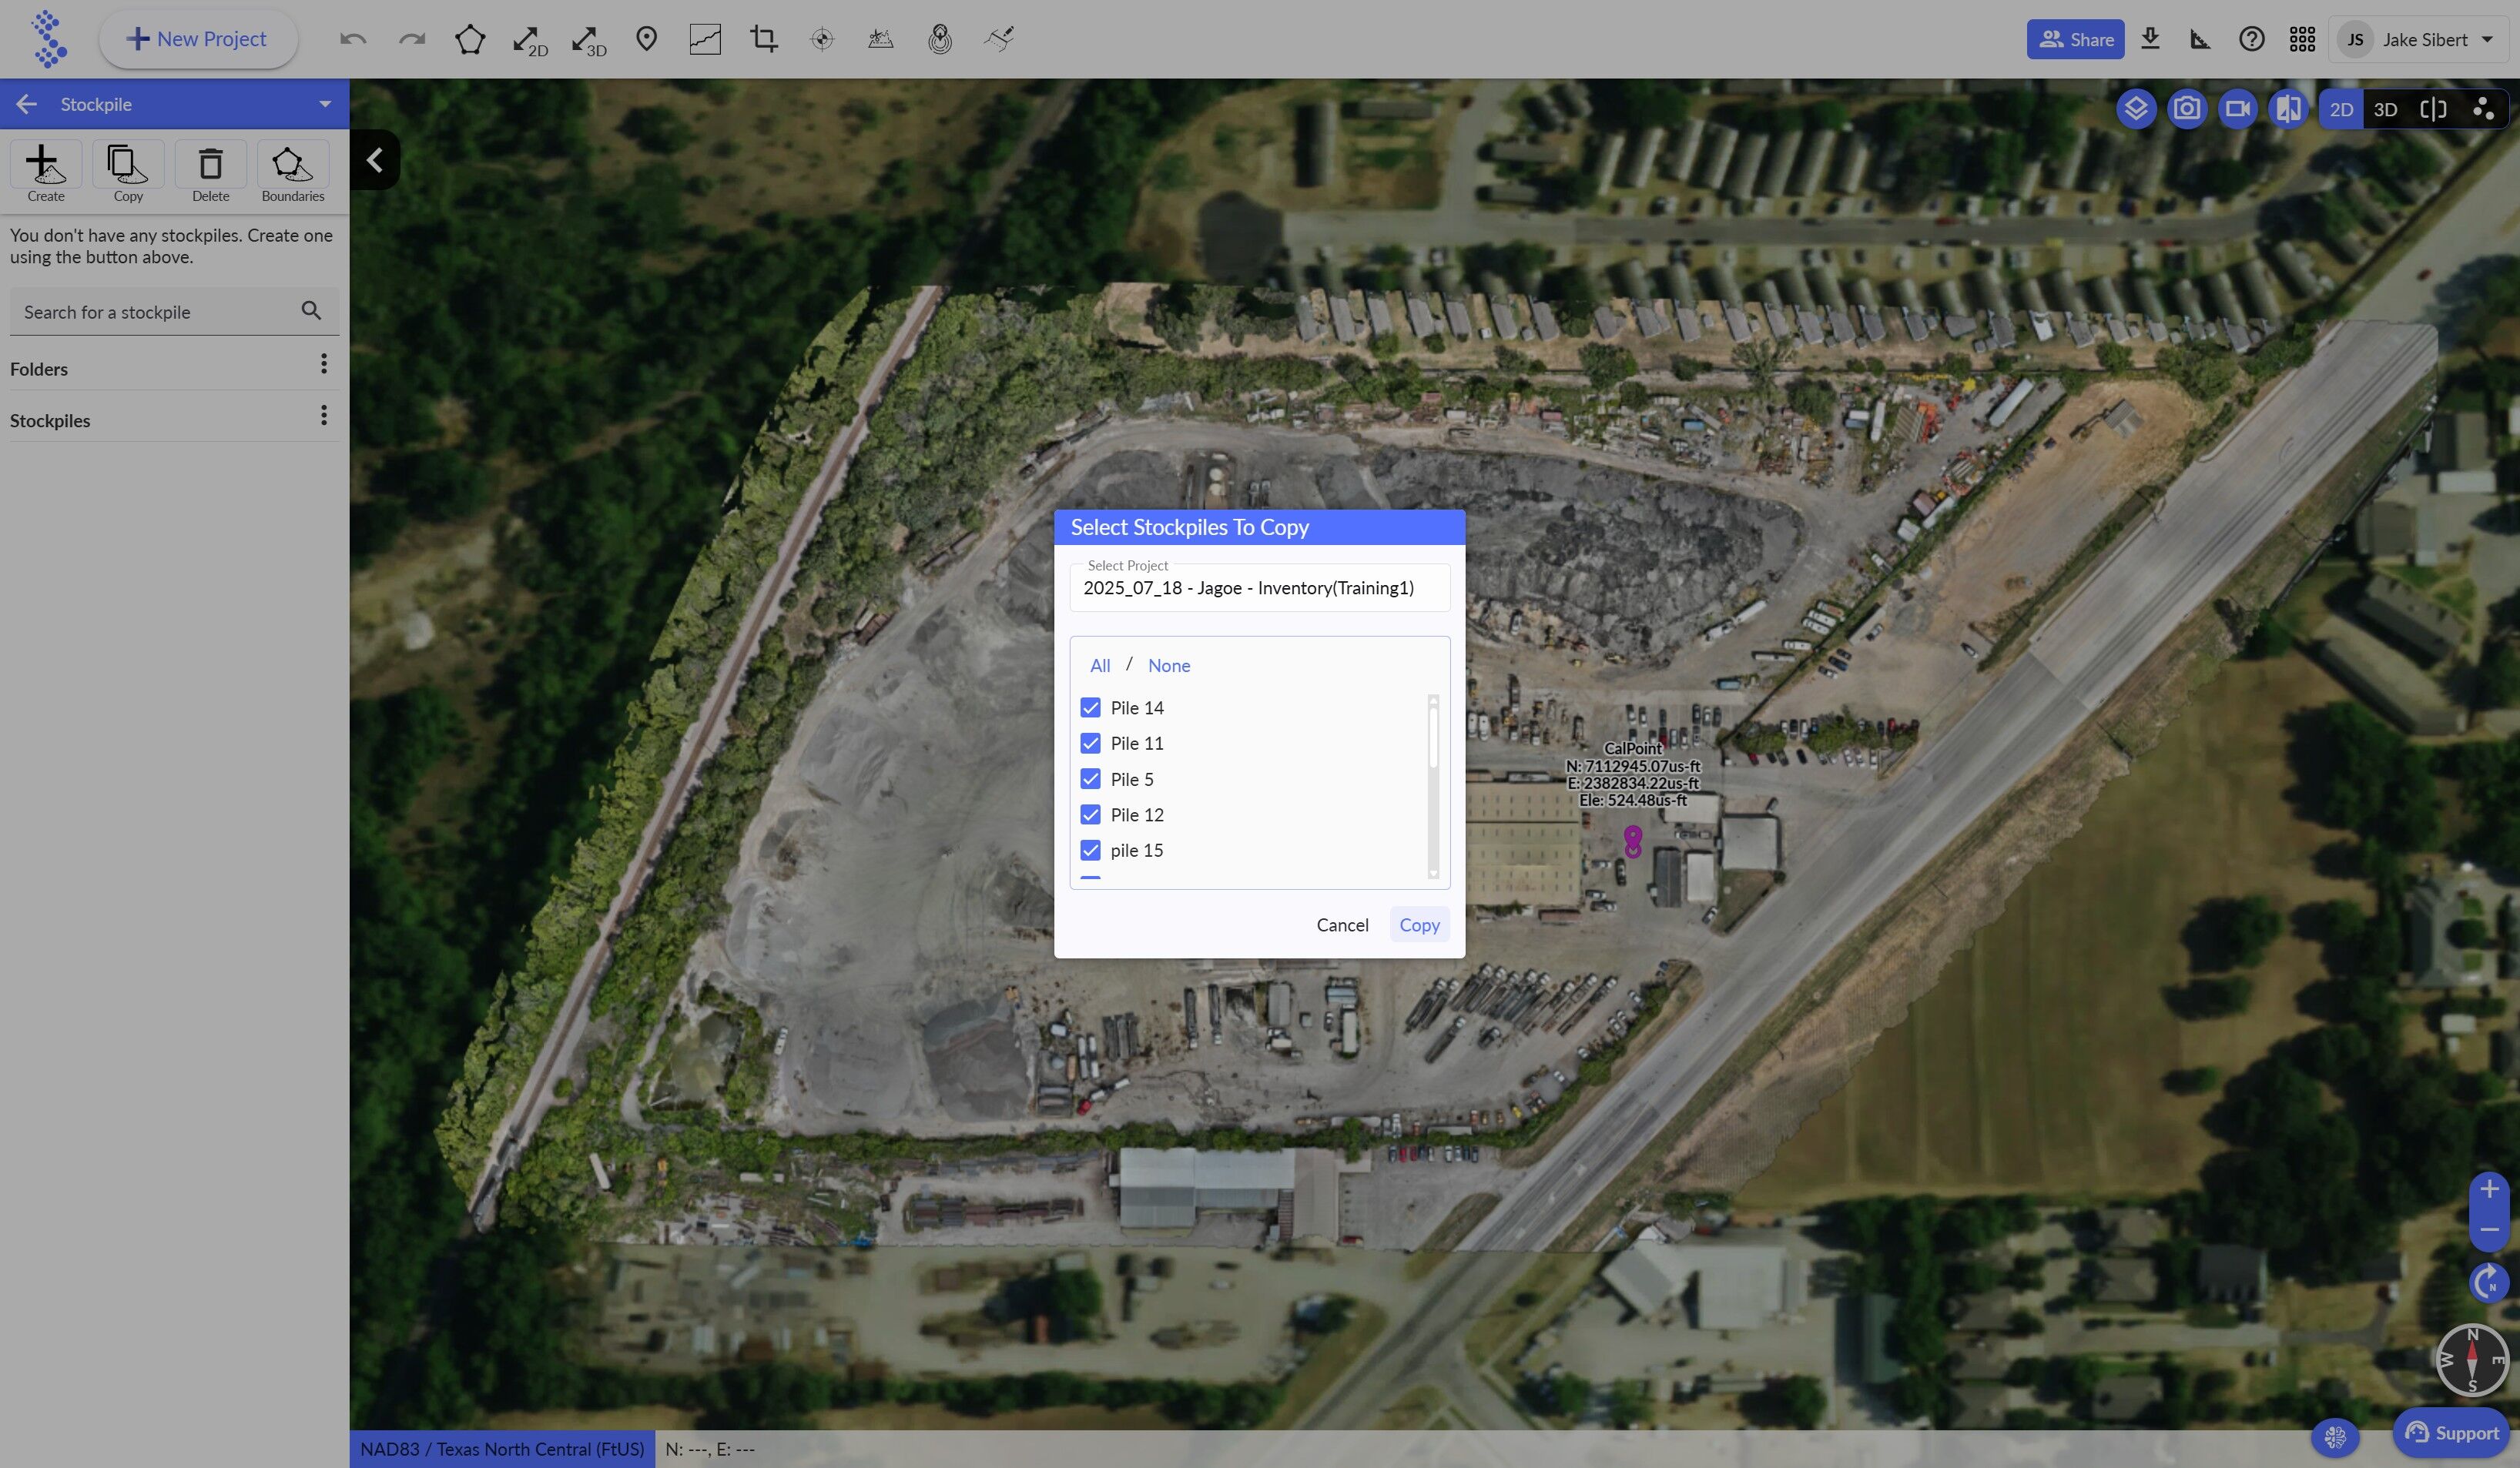Click the redo arrow icon

click(x=412, y=39)
